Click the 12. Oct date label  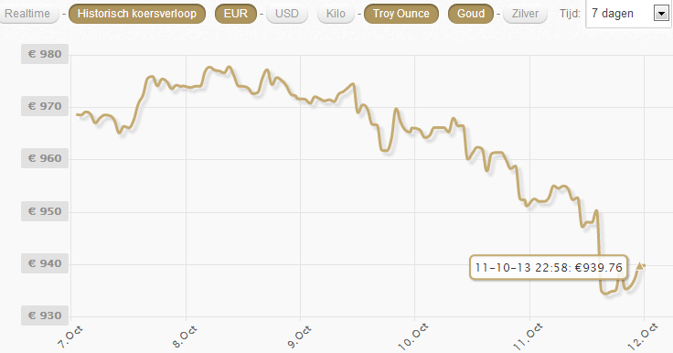pos(643,336)
